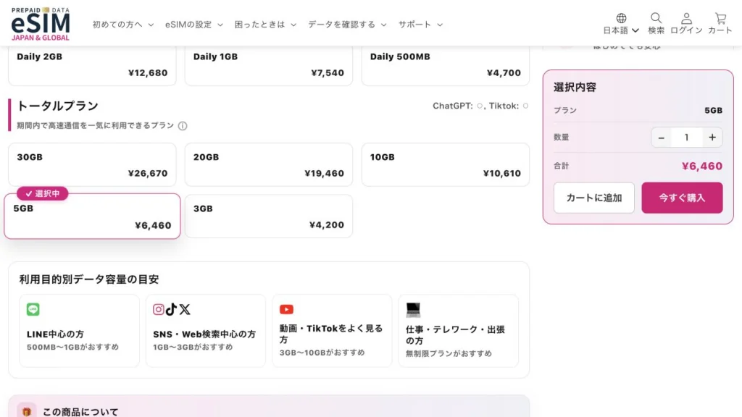Click the X icon in SNS card

click(185, 309)
